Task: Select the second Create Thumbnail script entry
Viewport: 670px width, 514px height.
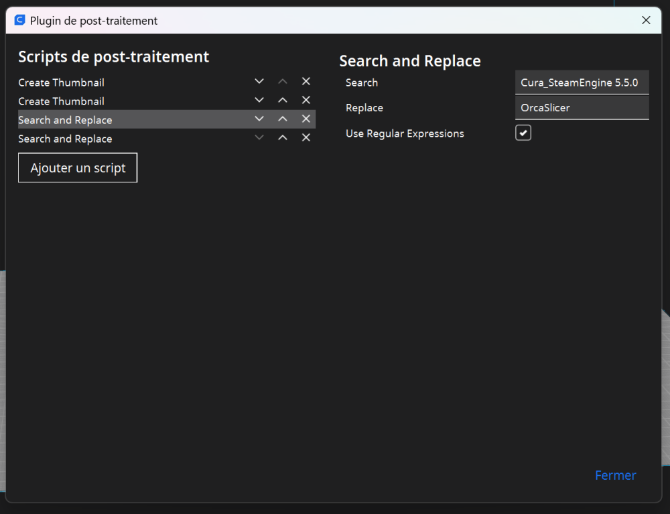Action: pyautogui.click(x=62, y=101)
